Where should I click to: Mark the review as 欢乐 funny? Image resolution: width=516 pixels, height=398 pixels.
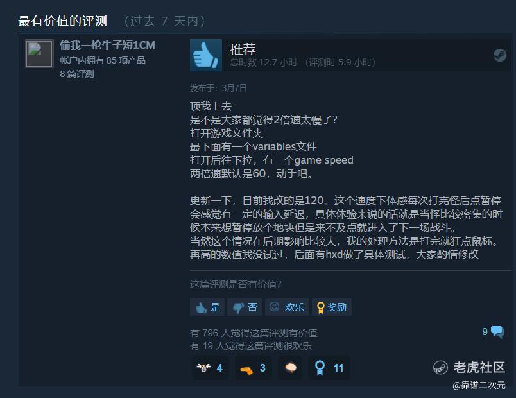(287, 307)
